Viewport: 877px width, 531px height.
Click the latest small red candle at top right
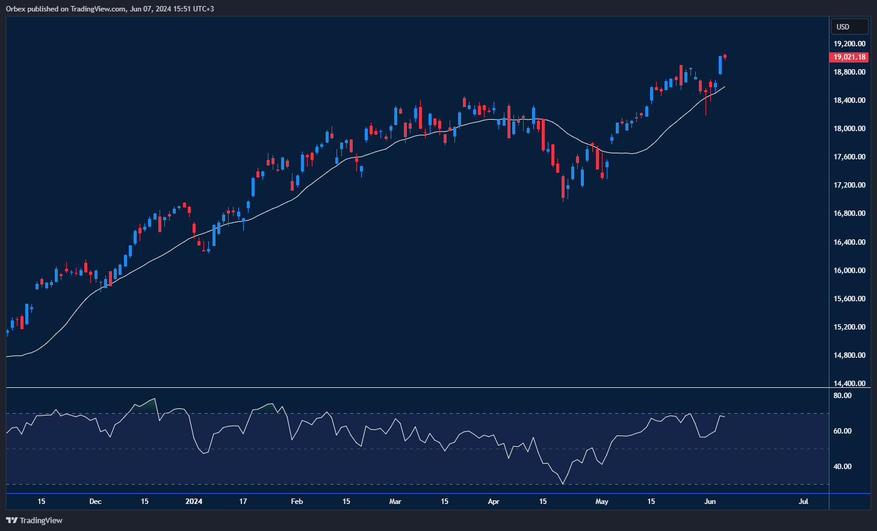[x=725, y=57]
